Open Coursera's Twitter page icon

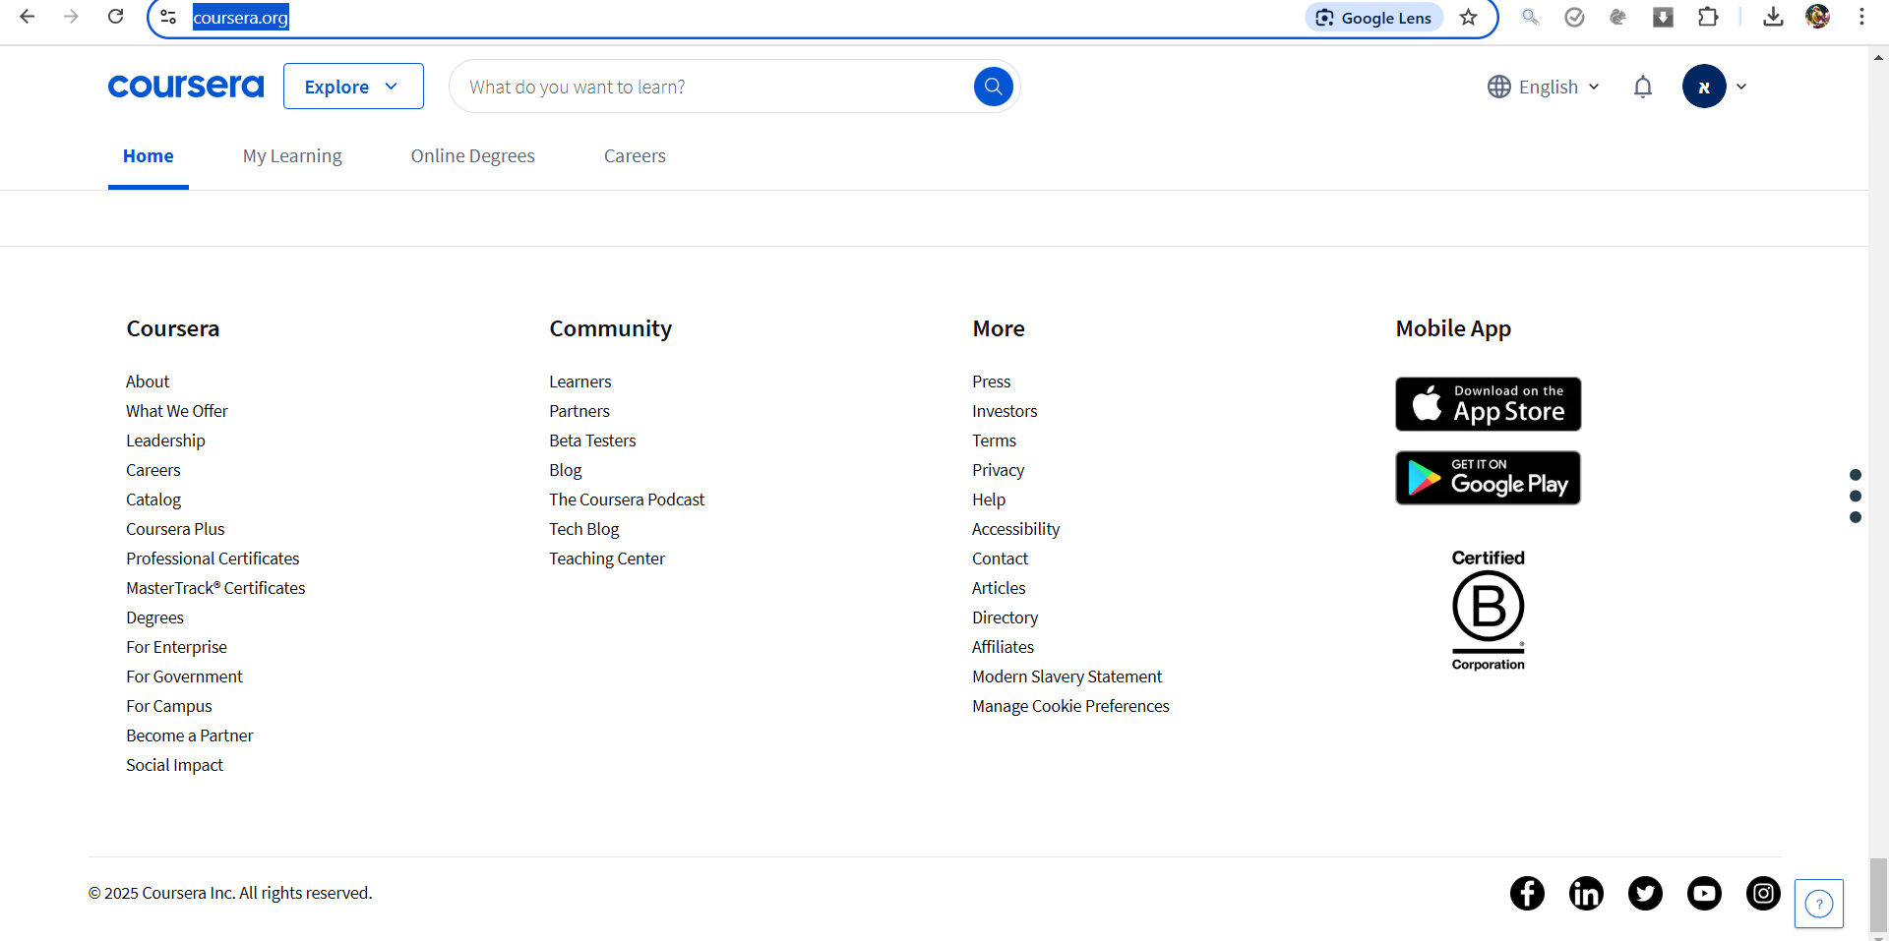pyautogui.click(x=1645, y=893)
